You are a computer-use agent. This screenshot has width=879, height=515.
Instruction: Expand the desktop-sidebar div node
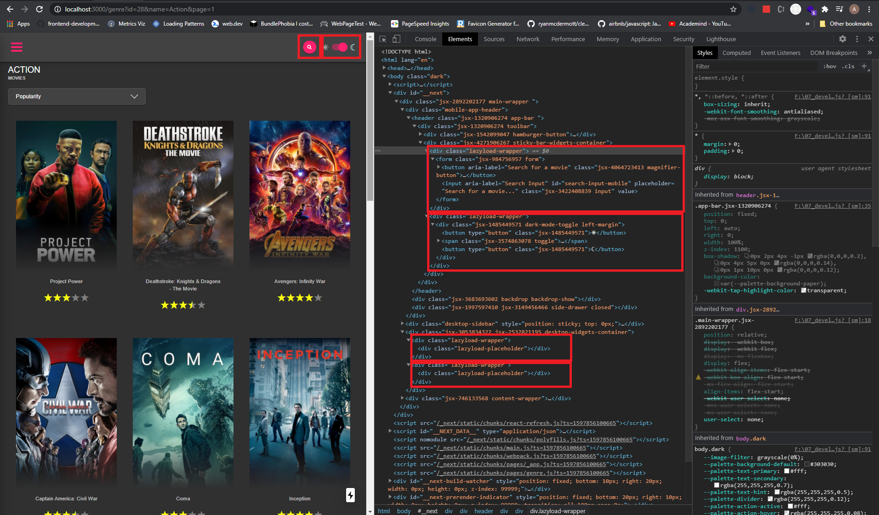tap(402, 323)
